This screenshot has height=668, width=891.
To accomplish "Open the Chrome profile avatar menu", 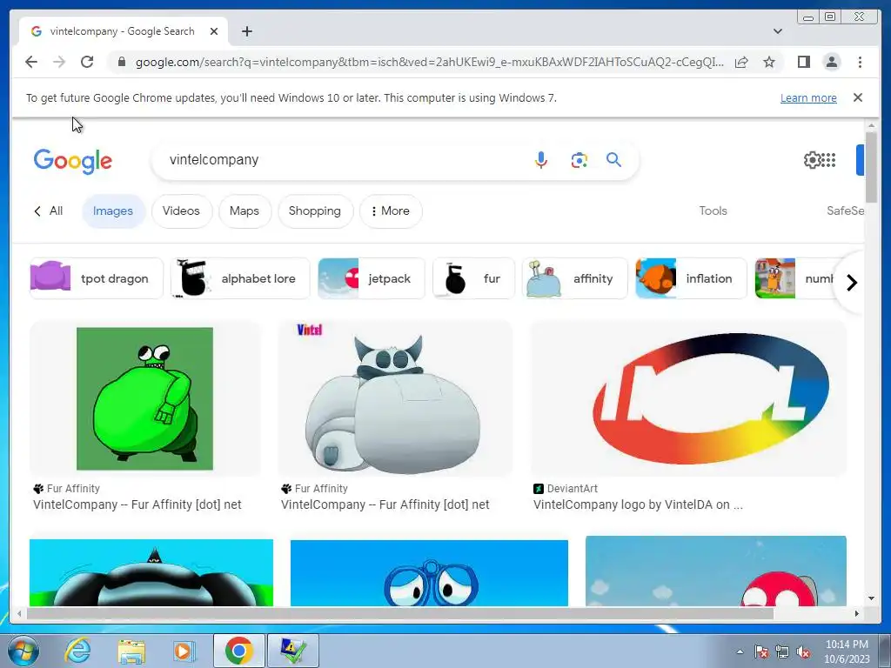I will coord(831,62).
